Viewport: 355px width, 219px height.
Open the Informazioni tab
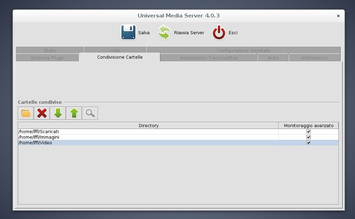[314, 58]
